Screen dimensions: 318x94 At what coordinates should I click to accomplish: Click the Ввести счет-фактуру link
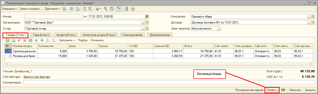coord(37,77)
